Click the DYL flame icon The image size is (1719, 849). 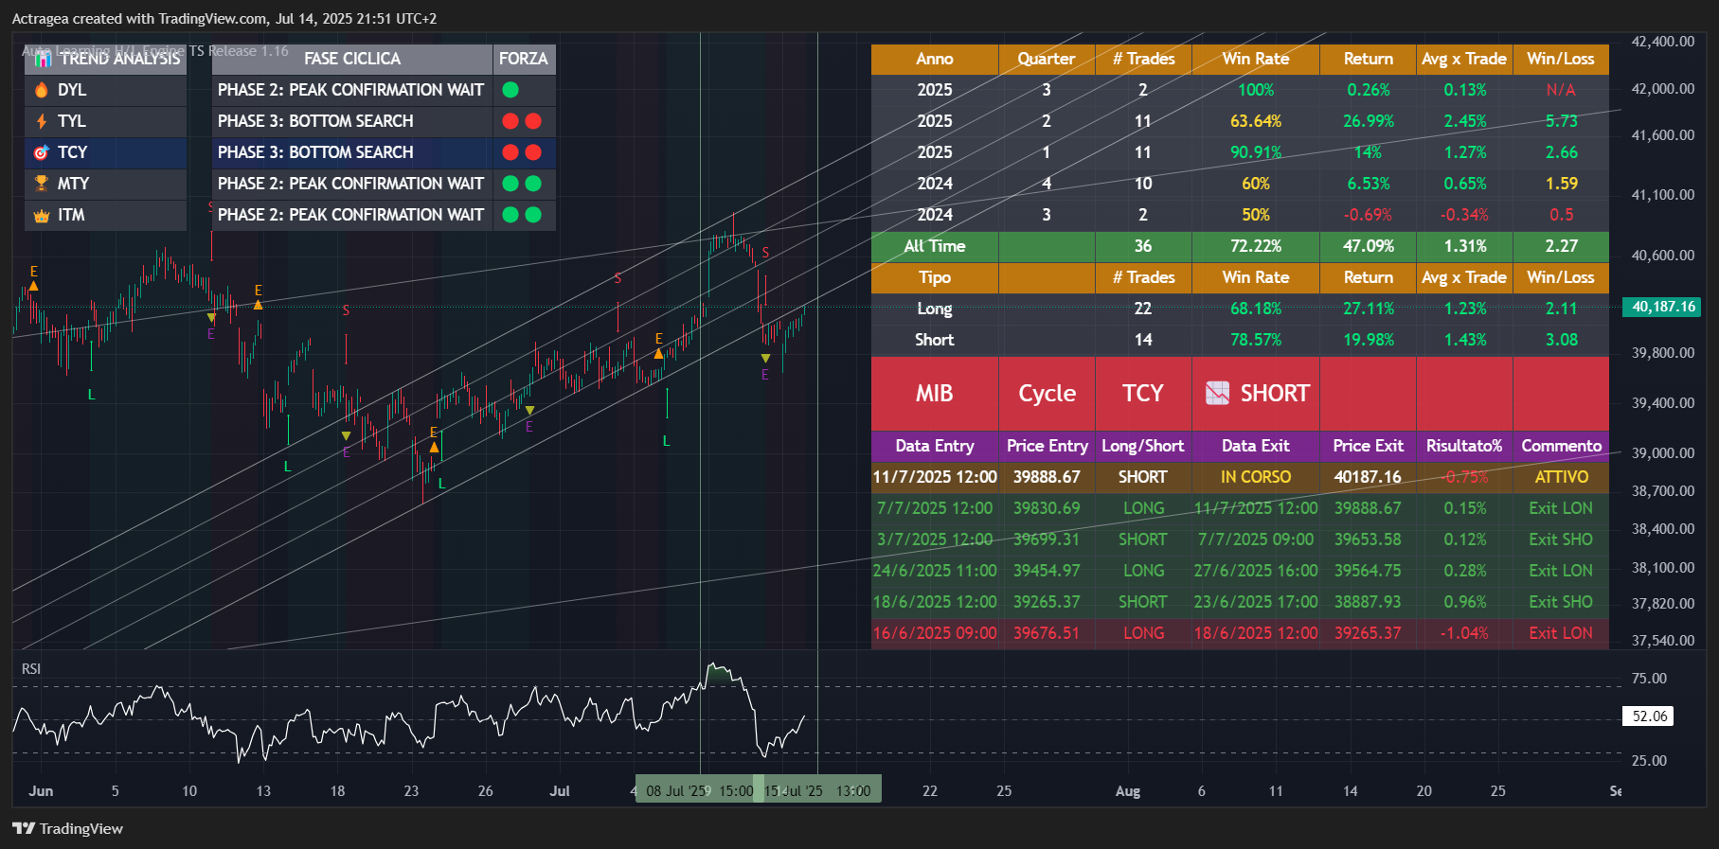42,90
